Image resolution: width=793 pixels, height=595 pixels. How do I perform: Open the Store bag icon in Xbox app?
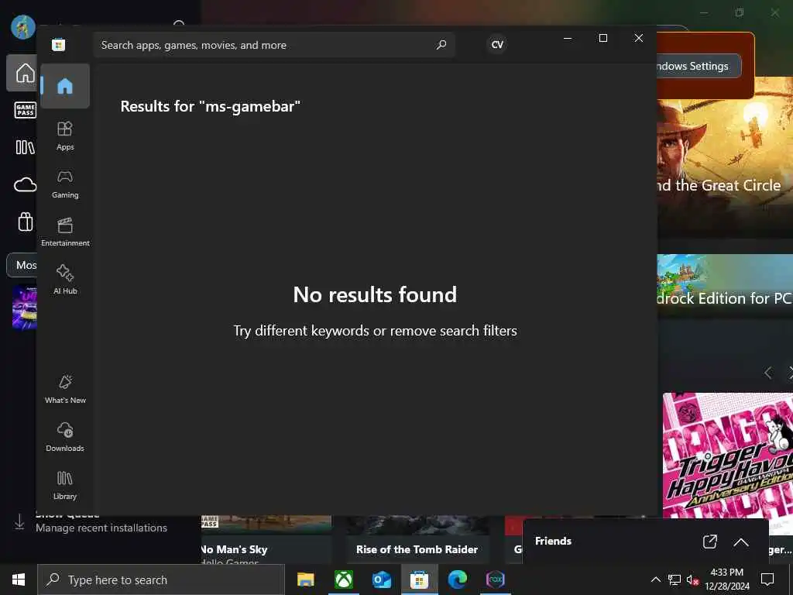click(x=26, y=222)
